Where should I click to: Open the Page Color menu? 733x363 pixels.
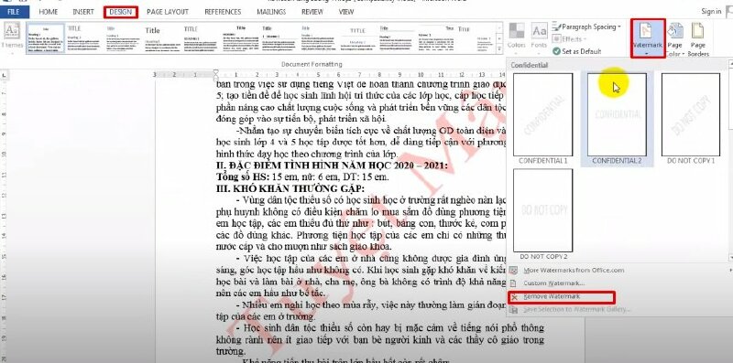point(675,39)
